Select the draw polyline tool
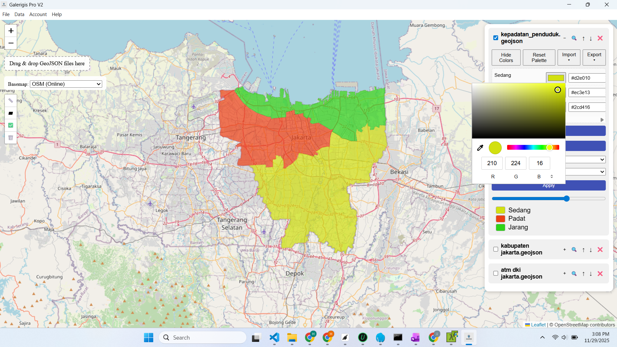Image resolution: width=617 pixels, height=347 pixels. pyautogui.click(x=11, y=101)
